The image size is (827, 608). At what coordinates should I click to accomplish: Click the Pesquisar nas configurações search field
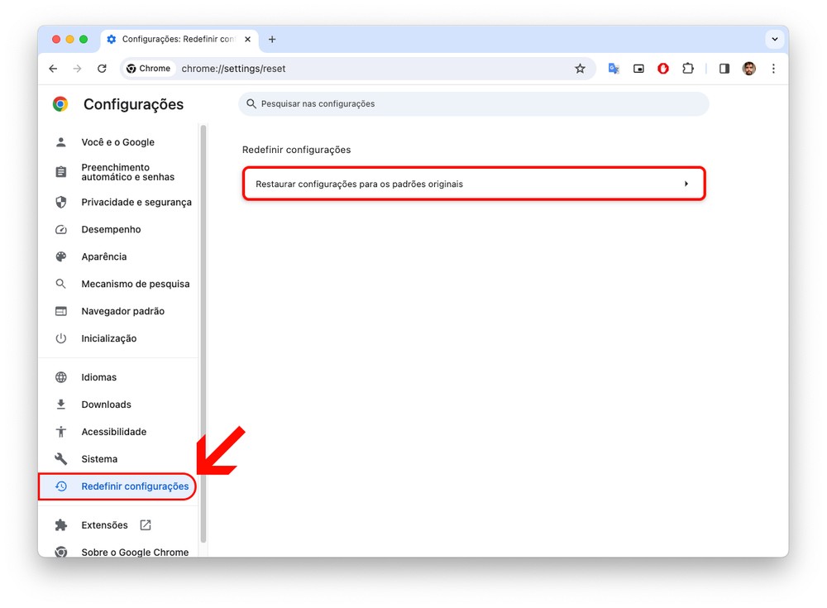coord(473,104)
